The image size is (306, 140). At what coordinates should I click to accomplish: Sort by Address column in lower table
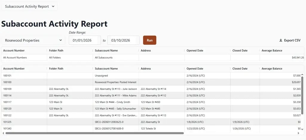pyautogui.click(x=146, y=69)
